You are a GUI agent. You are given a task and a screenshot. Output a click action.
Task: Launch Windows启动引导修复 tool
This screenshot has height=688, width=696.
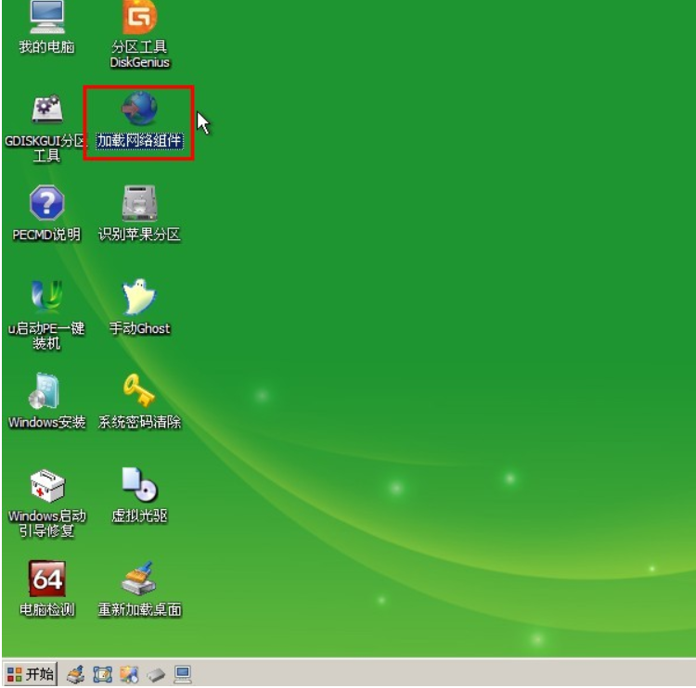[46, 484]
